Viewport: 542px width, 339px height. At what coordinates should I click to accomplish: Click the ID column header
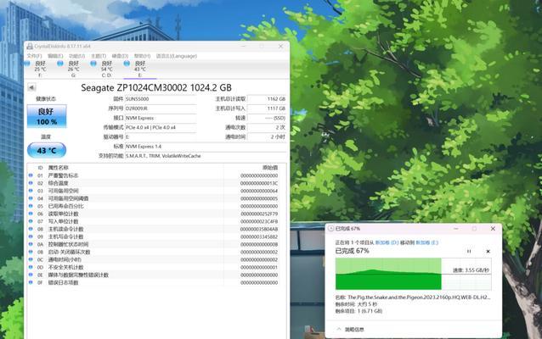click(x=41, y=168)
